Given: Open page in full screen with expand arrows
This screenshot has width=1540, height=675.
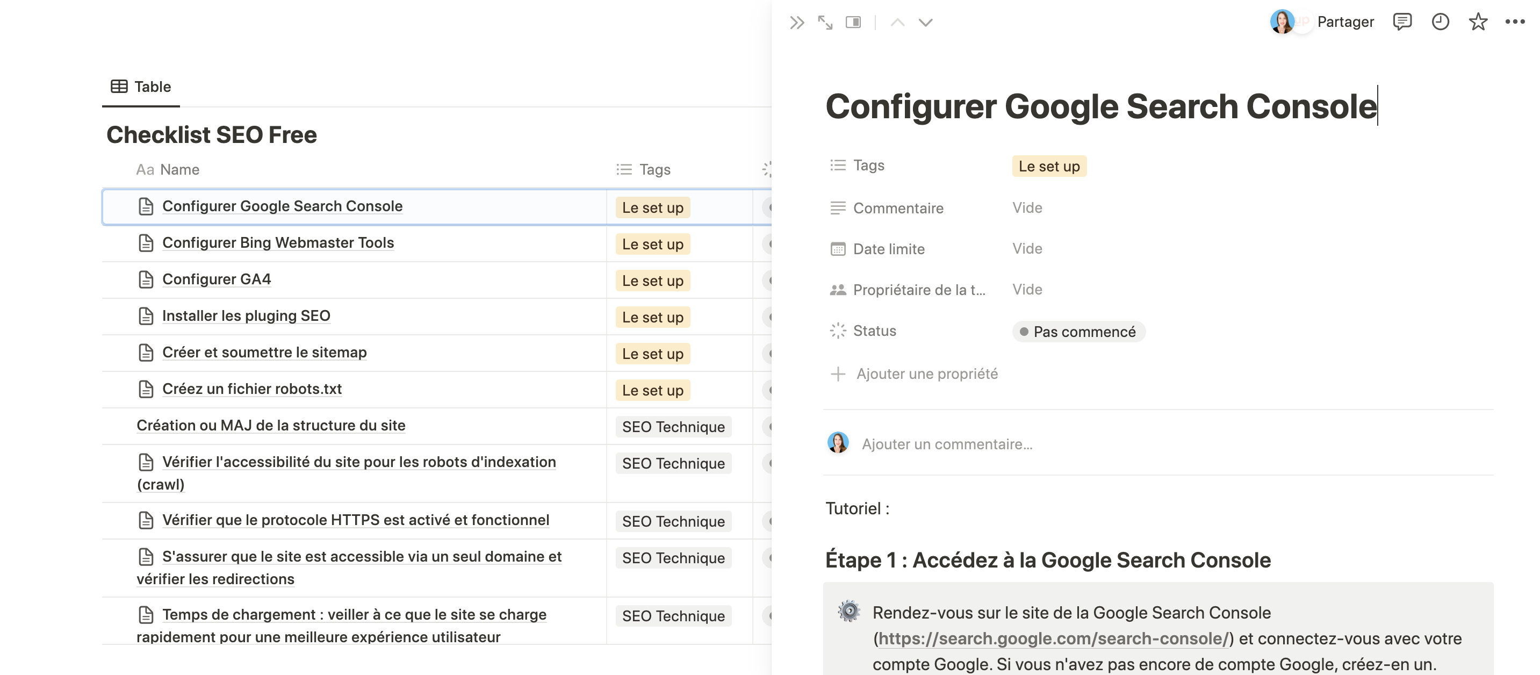Looking at the screenshot, I should 825,23.
